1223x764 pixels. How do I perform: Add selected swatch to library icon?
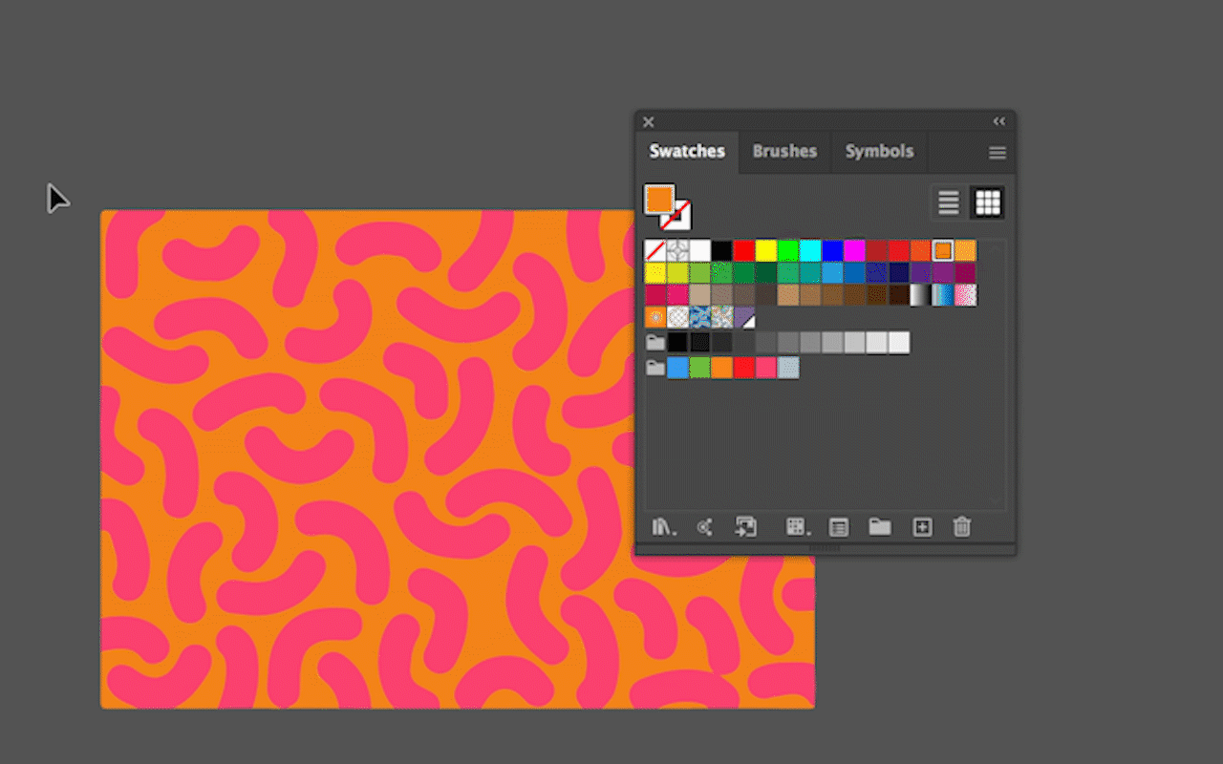point(745,526)
